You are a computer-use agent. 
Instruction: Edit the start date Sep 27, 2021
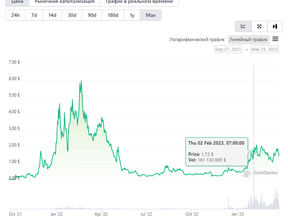(228, 49)
